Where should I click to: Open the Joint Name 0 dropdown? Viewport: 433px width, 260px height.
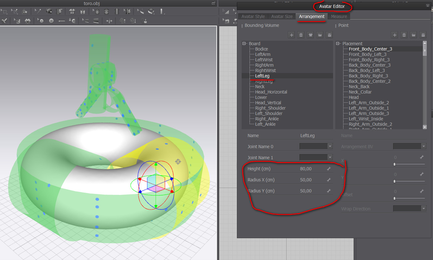330,146
